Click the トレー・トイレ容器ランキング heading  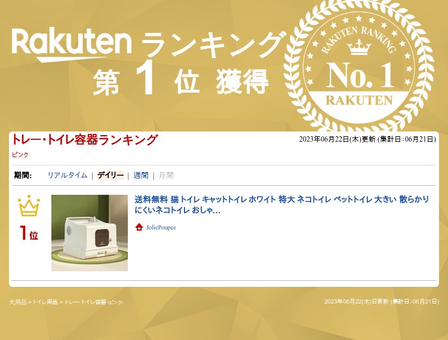click(x=85, y=140)
